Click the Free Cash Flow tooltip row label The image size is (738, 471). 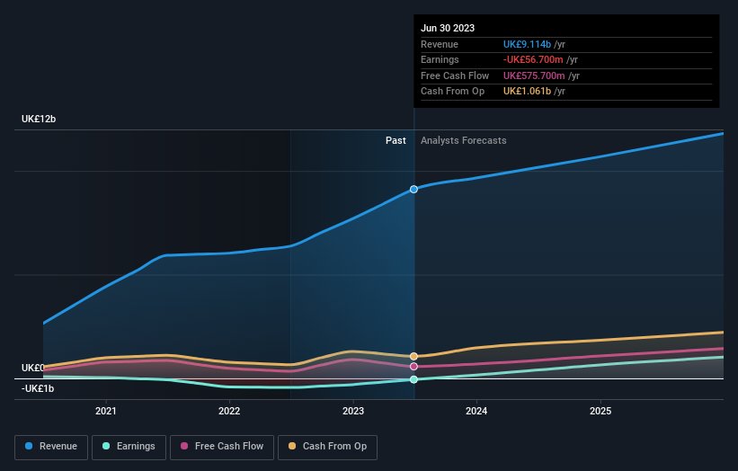click(455, 76)
